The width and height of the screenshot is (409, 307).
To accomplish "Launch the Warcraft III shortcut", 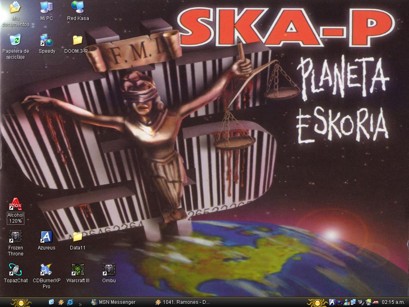I will (78, 269).
